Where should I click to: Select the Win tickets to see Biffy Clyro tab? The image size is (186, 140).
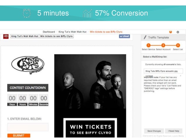click(x=56, y=36)
